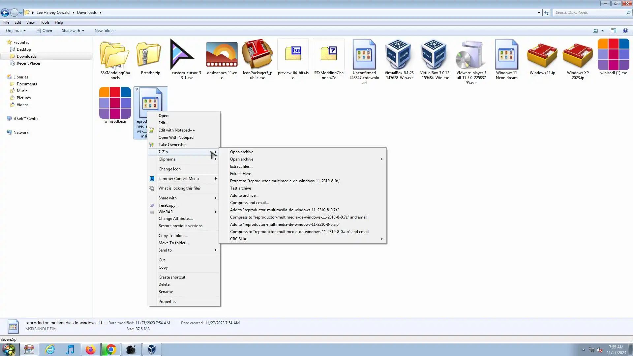Select the custom-cursor-3-3-1.exe file icon

(182, 55)
